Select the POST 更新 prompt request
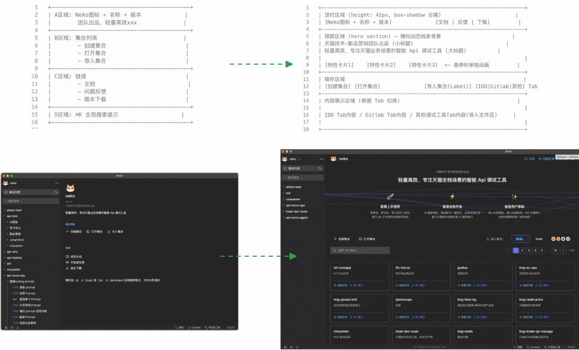Viewport: 579px width, 350px height. (x=24, y=287)
